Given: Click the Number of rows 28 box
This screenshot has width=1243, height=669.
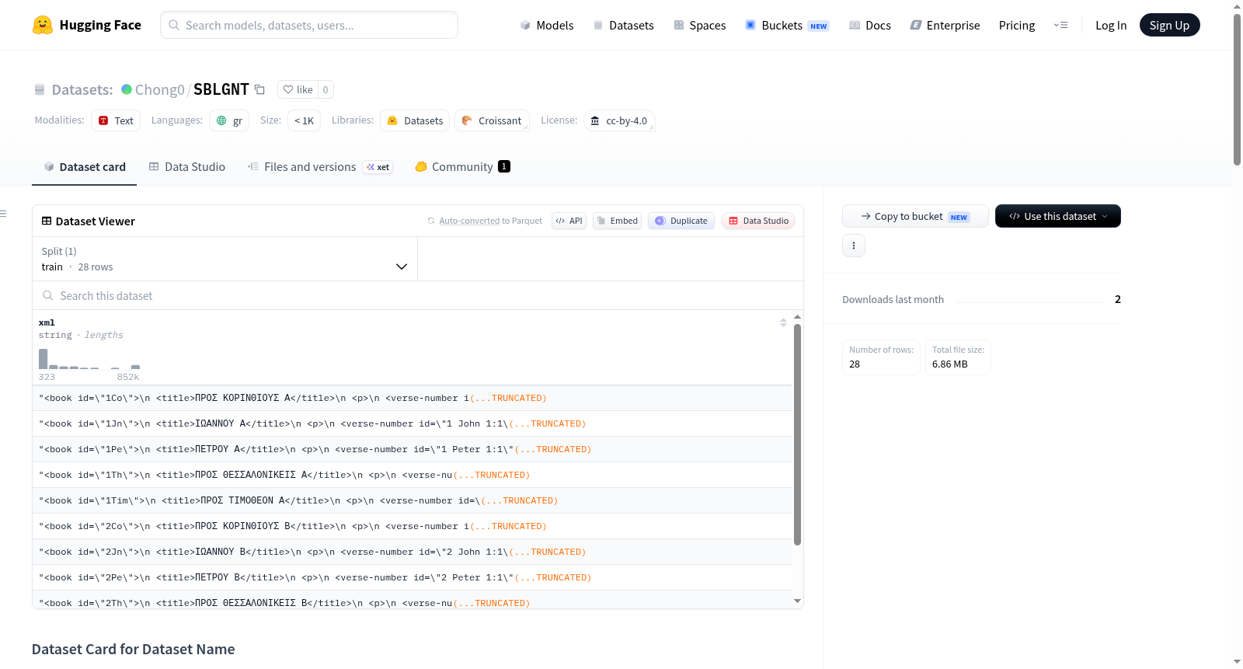Looking at the screenshot, I should point(881,357).
